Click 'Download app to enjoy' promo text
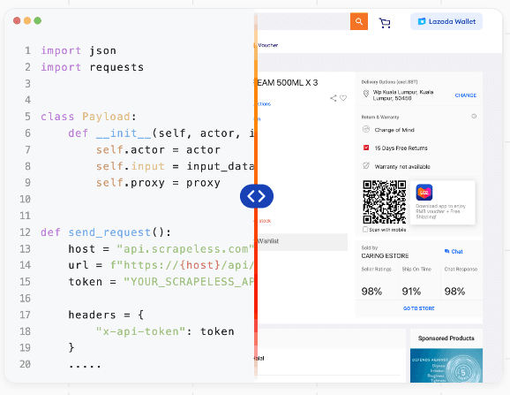The image size is (510, 395). [x=440, y=211]
